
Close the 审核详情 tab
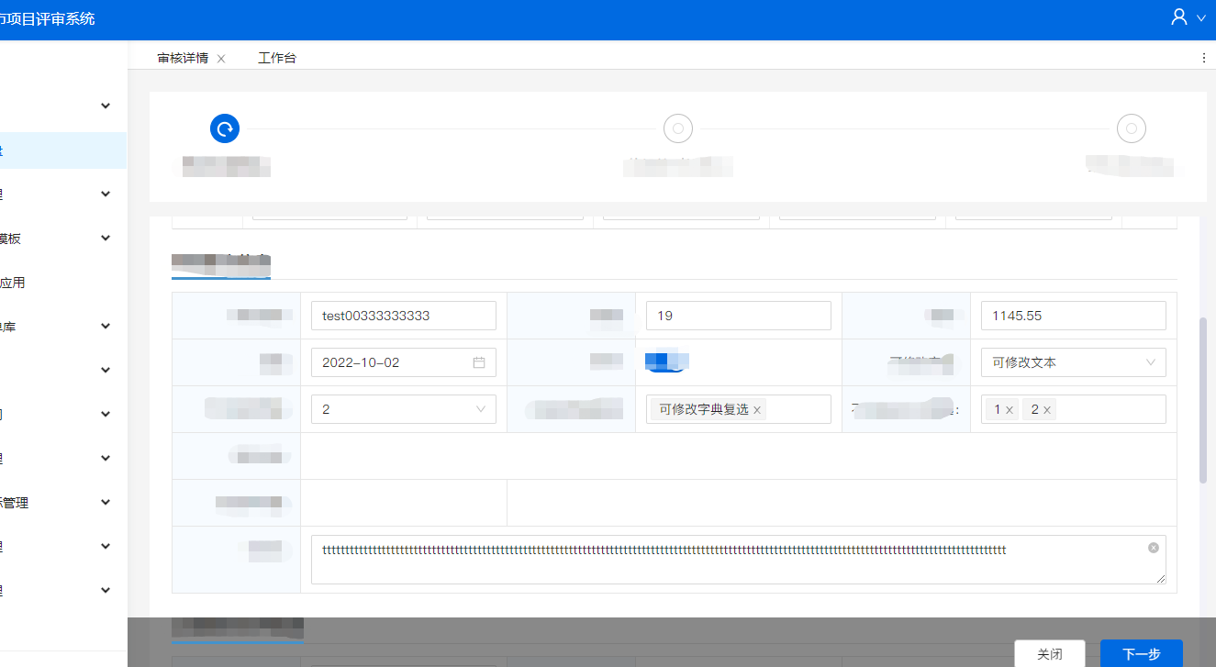point(221,59)
